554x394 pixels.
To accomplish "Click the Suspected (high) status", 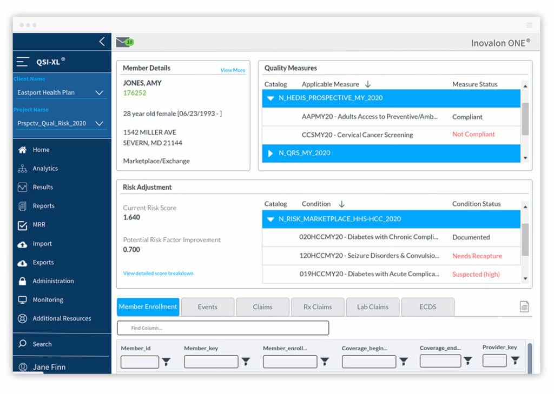I will pos(476,275).
